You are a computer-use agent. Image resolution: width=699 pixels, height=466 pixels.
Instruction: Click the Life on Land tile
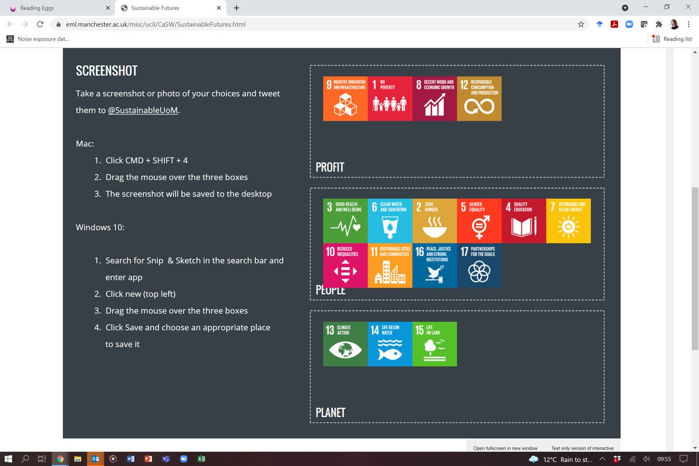(x=435, y=344)
